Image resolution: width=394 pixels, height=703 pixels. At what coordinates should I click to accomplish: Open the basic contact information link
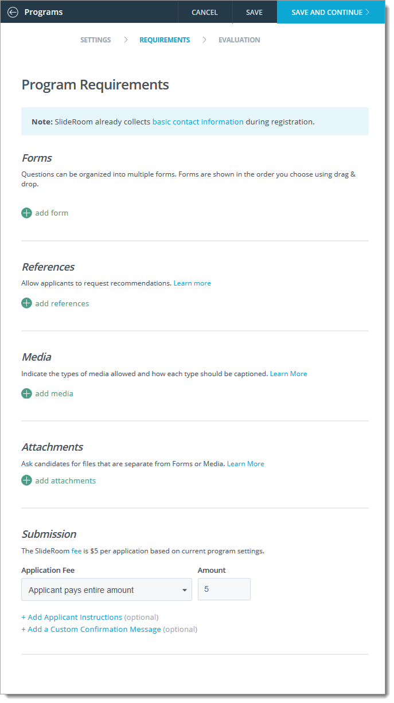[198, 122]
